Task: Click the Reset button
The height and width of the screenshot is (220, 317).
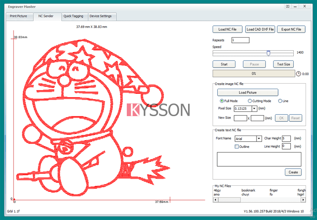Action: pyautogui.click(x=295, y=118)
